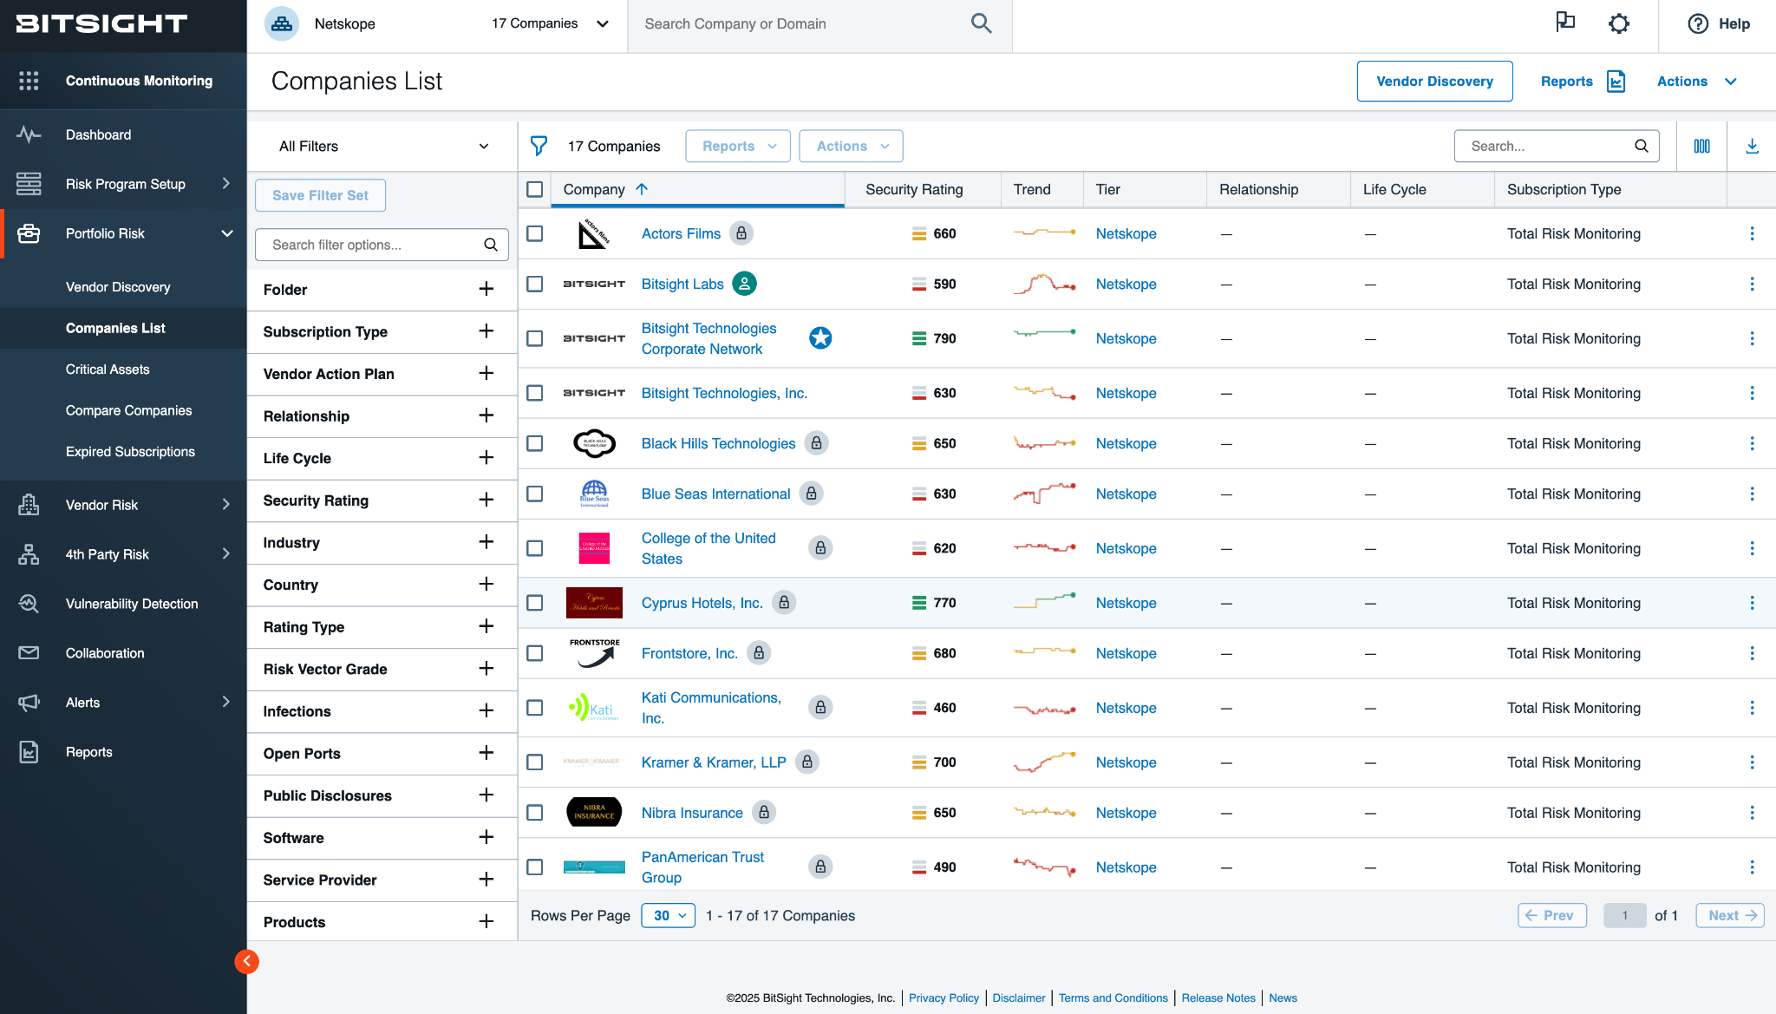This screenshot has height=1014, width=1776.
Task: Check the Frontstore, Inc. row checkbox
Action: click(x=535, y=653)
